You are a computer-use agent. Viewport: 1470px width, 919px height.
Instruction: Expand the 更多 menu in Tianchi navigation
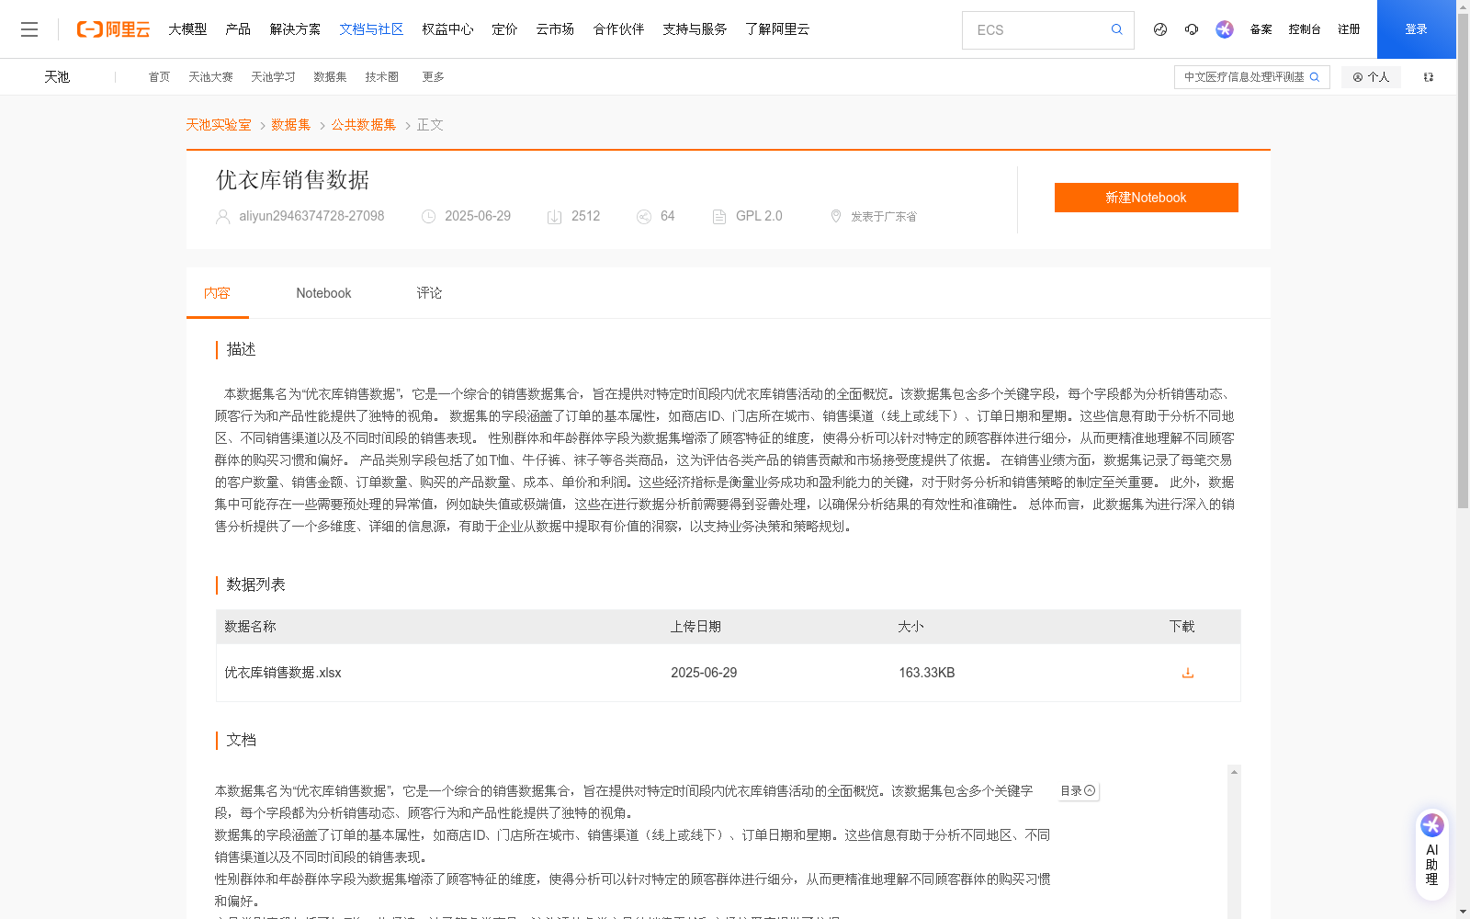coord(433,77)
